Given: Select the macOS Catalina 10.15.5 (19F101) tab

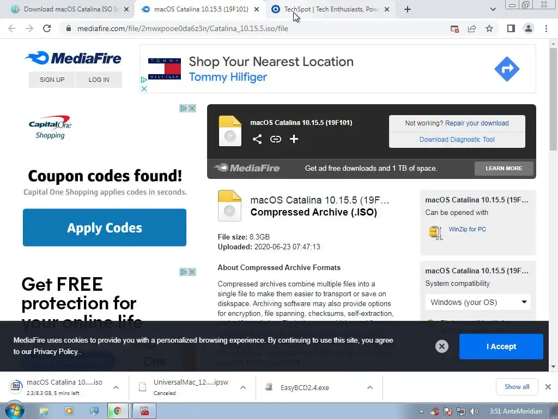Looking at the screenshot, I should tap(201, 9).
